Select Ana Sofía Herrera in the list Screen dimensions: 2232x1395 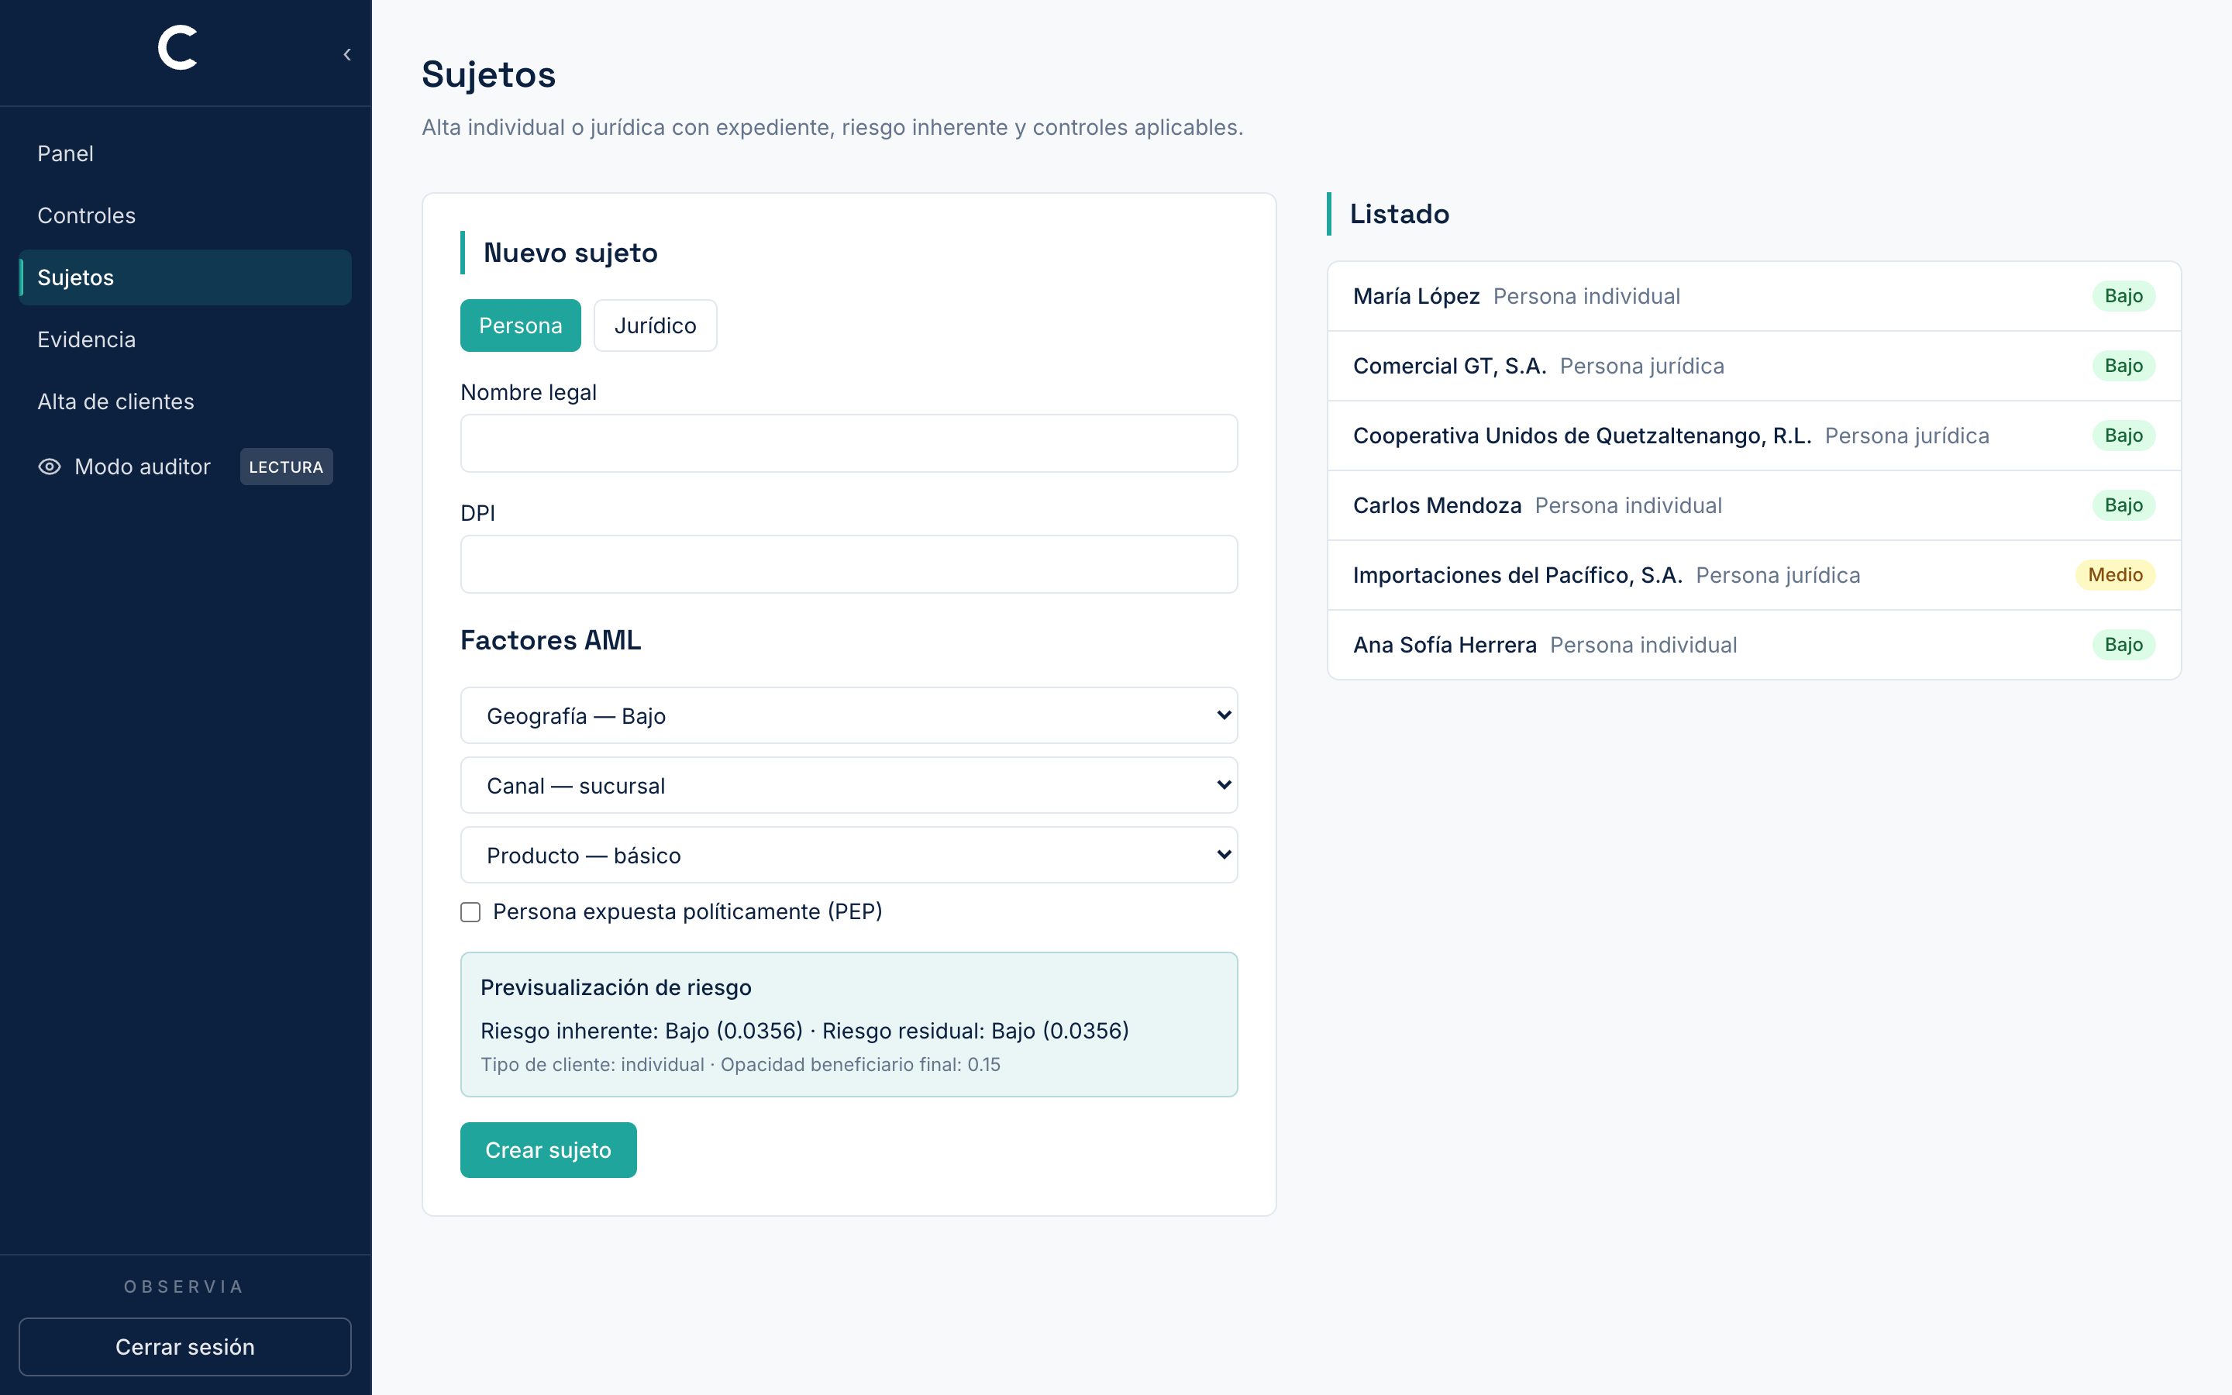click(x=1753, y=645)
